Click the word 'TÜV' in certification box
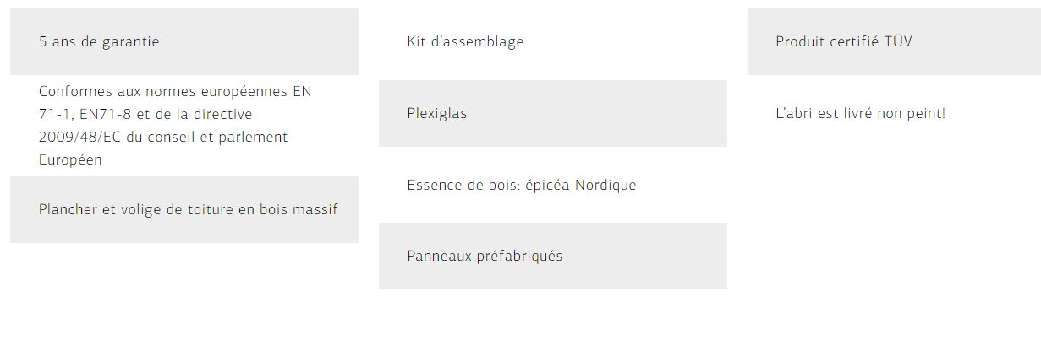This screenshot has width=1041, height=351. (x=898, y=41)
